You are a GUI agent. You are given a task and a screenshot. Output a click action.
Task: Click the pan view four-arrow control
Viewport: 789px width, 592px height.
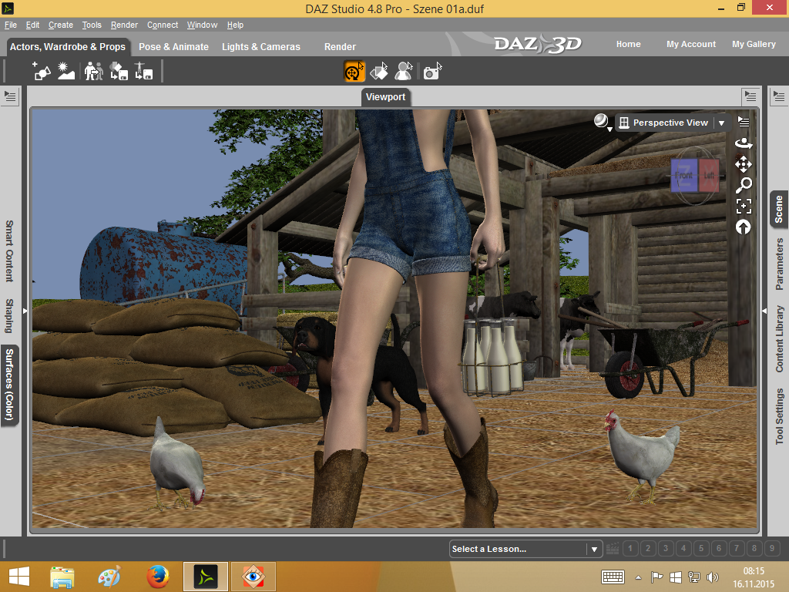(744, 164)
